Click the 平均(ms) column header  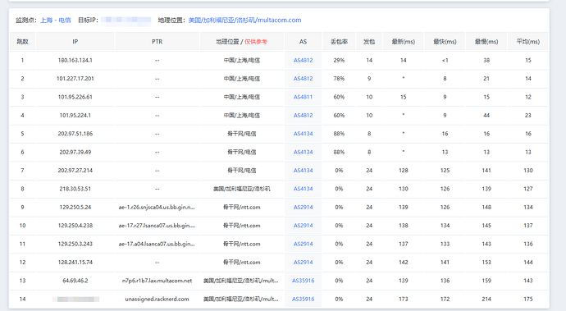coord(528,42)
